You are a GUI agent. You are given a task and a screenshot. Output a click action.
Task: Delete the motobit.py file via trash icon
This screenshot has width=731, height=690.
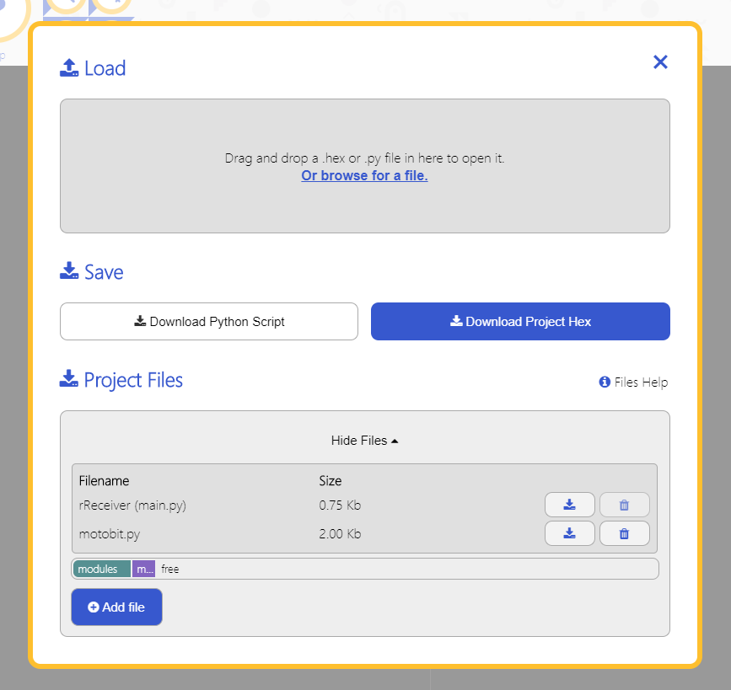[x=624, y=533]
